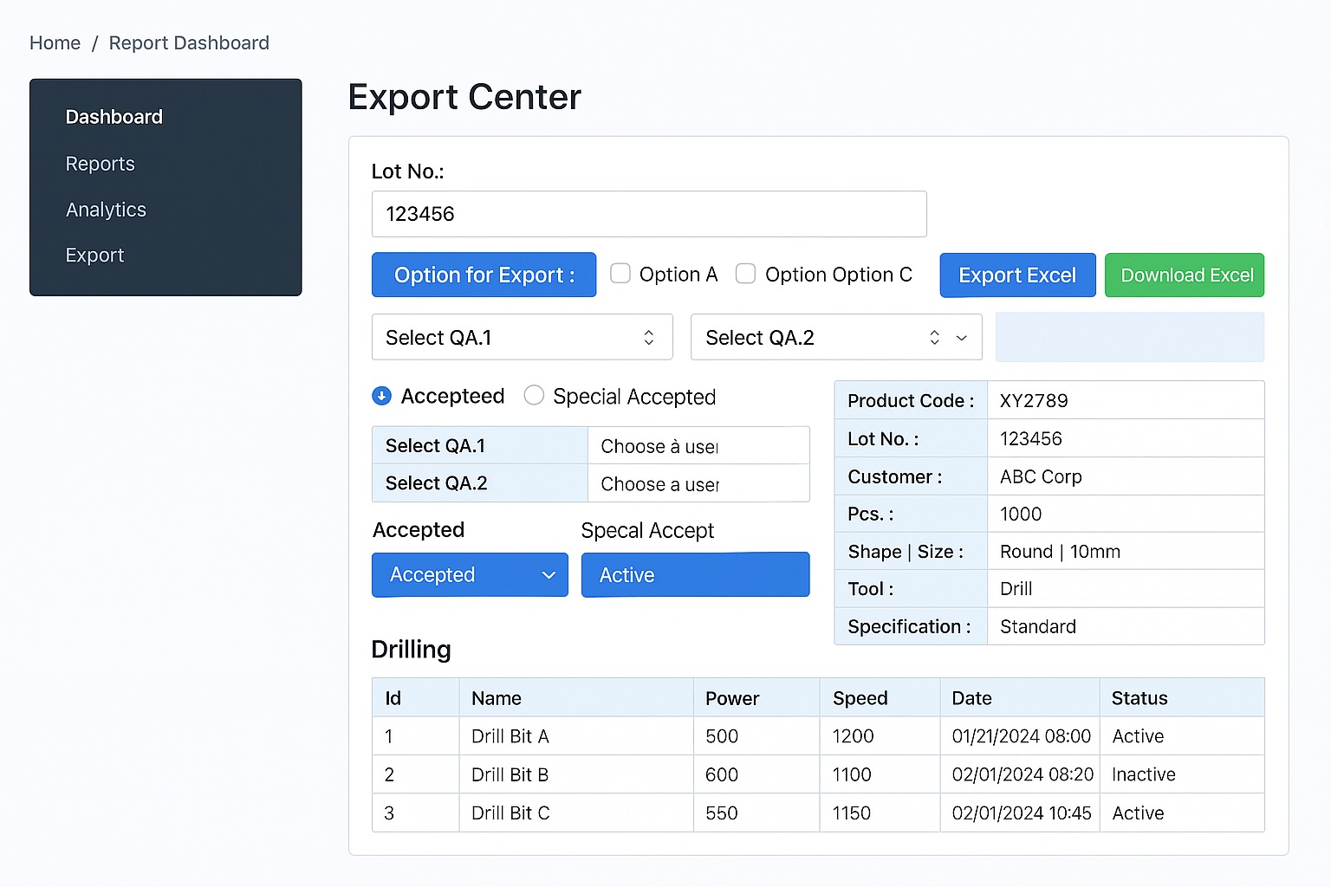This screenshot has height=887, width=1331.
Task: Tick the Option Option C checkbox
Action: point(745,274)
